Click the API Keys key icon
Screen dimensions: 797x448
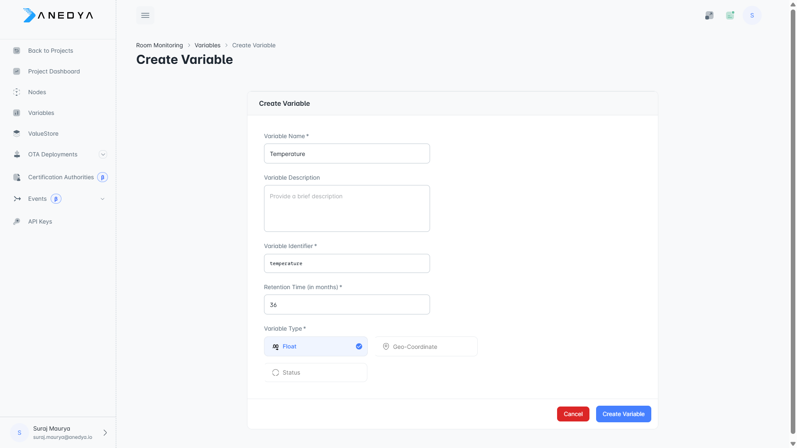17,222
